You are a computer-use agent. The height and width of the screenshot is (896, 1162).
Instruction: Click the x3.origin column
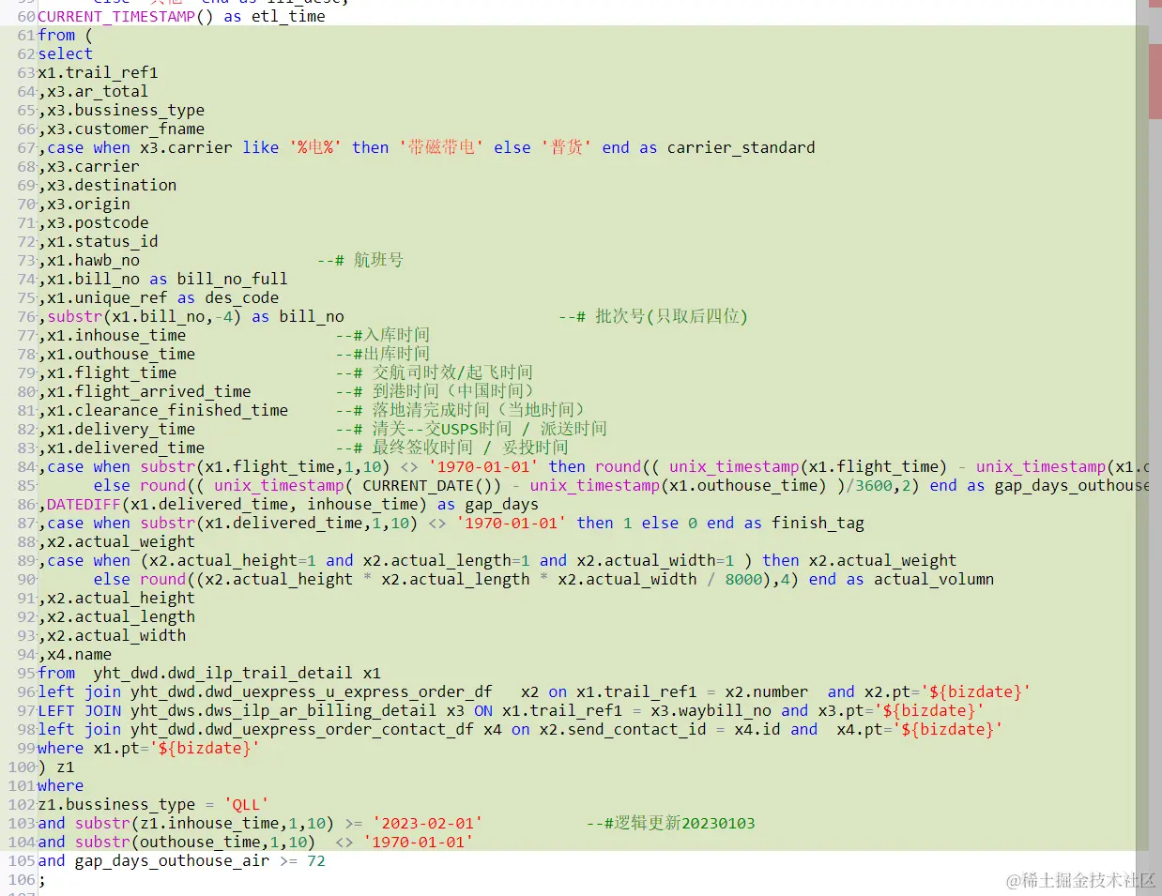88,204
